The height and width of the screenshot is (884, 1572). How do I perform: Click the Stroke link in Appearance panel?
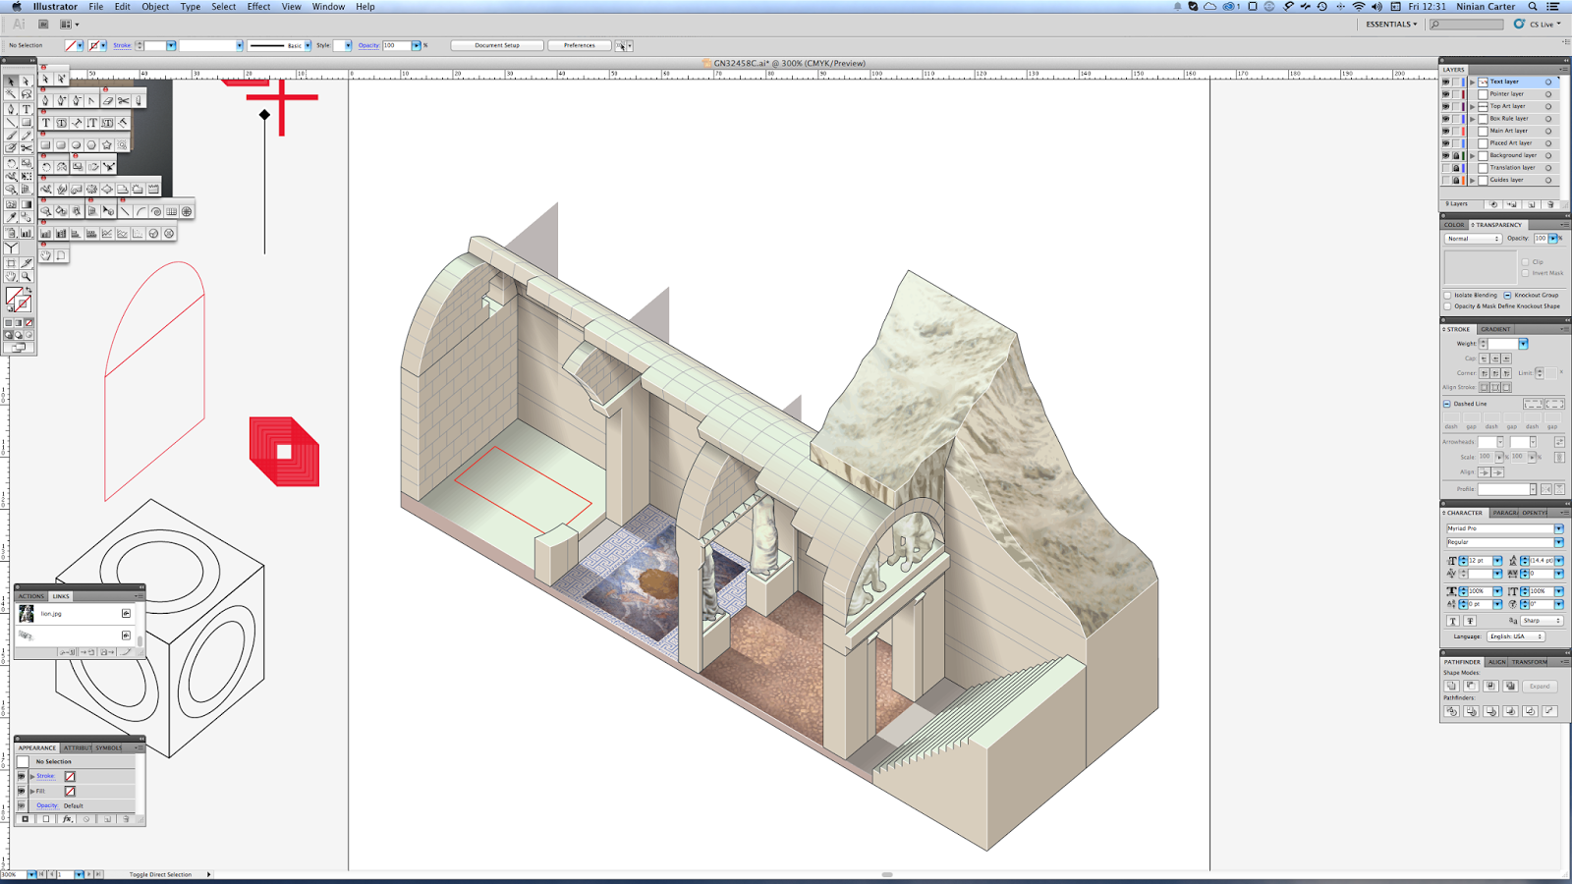46,776
